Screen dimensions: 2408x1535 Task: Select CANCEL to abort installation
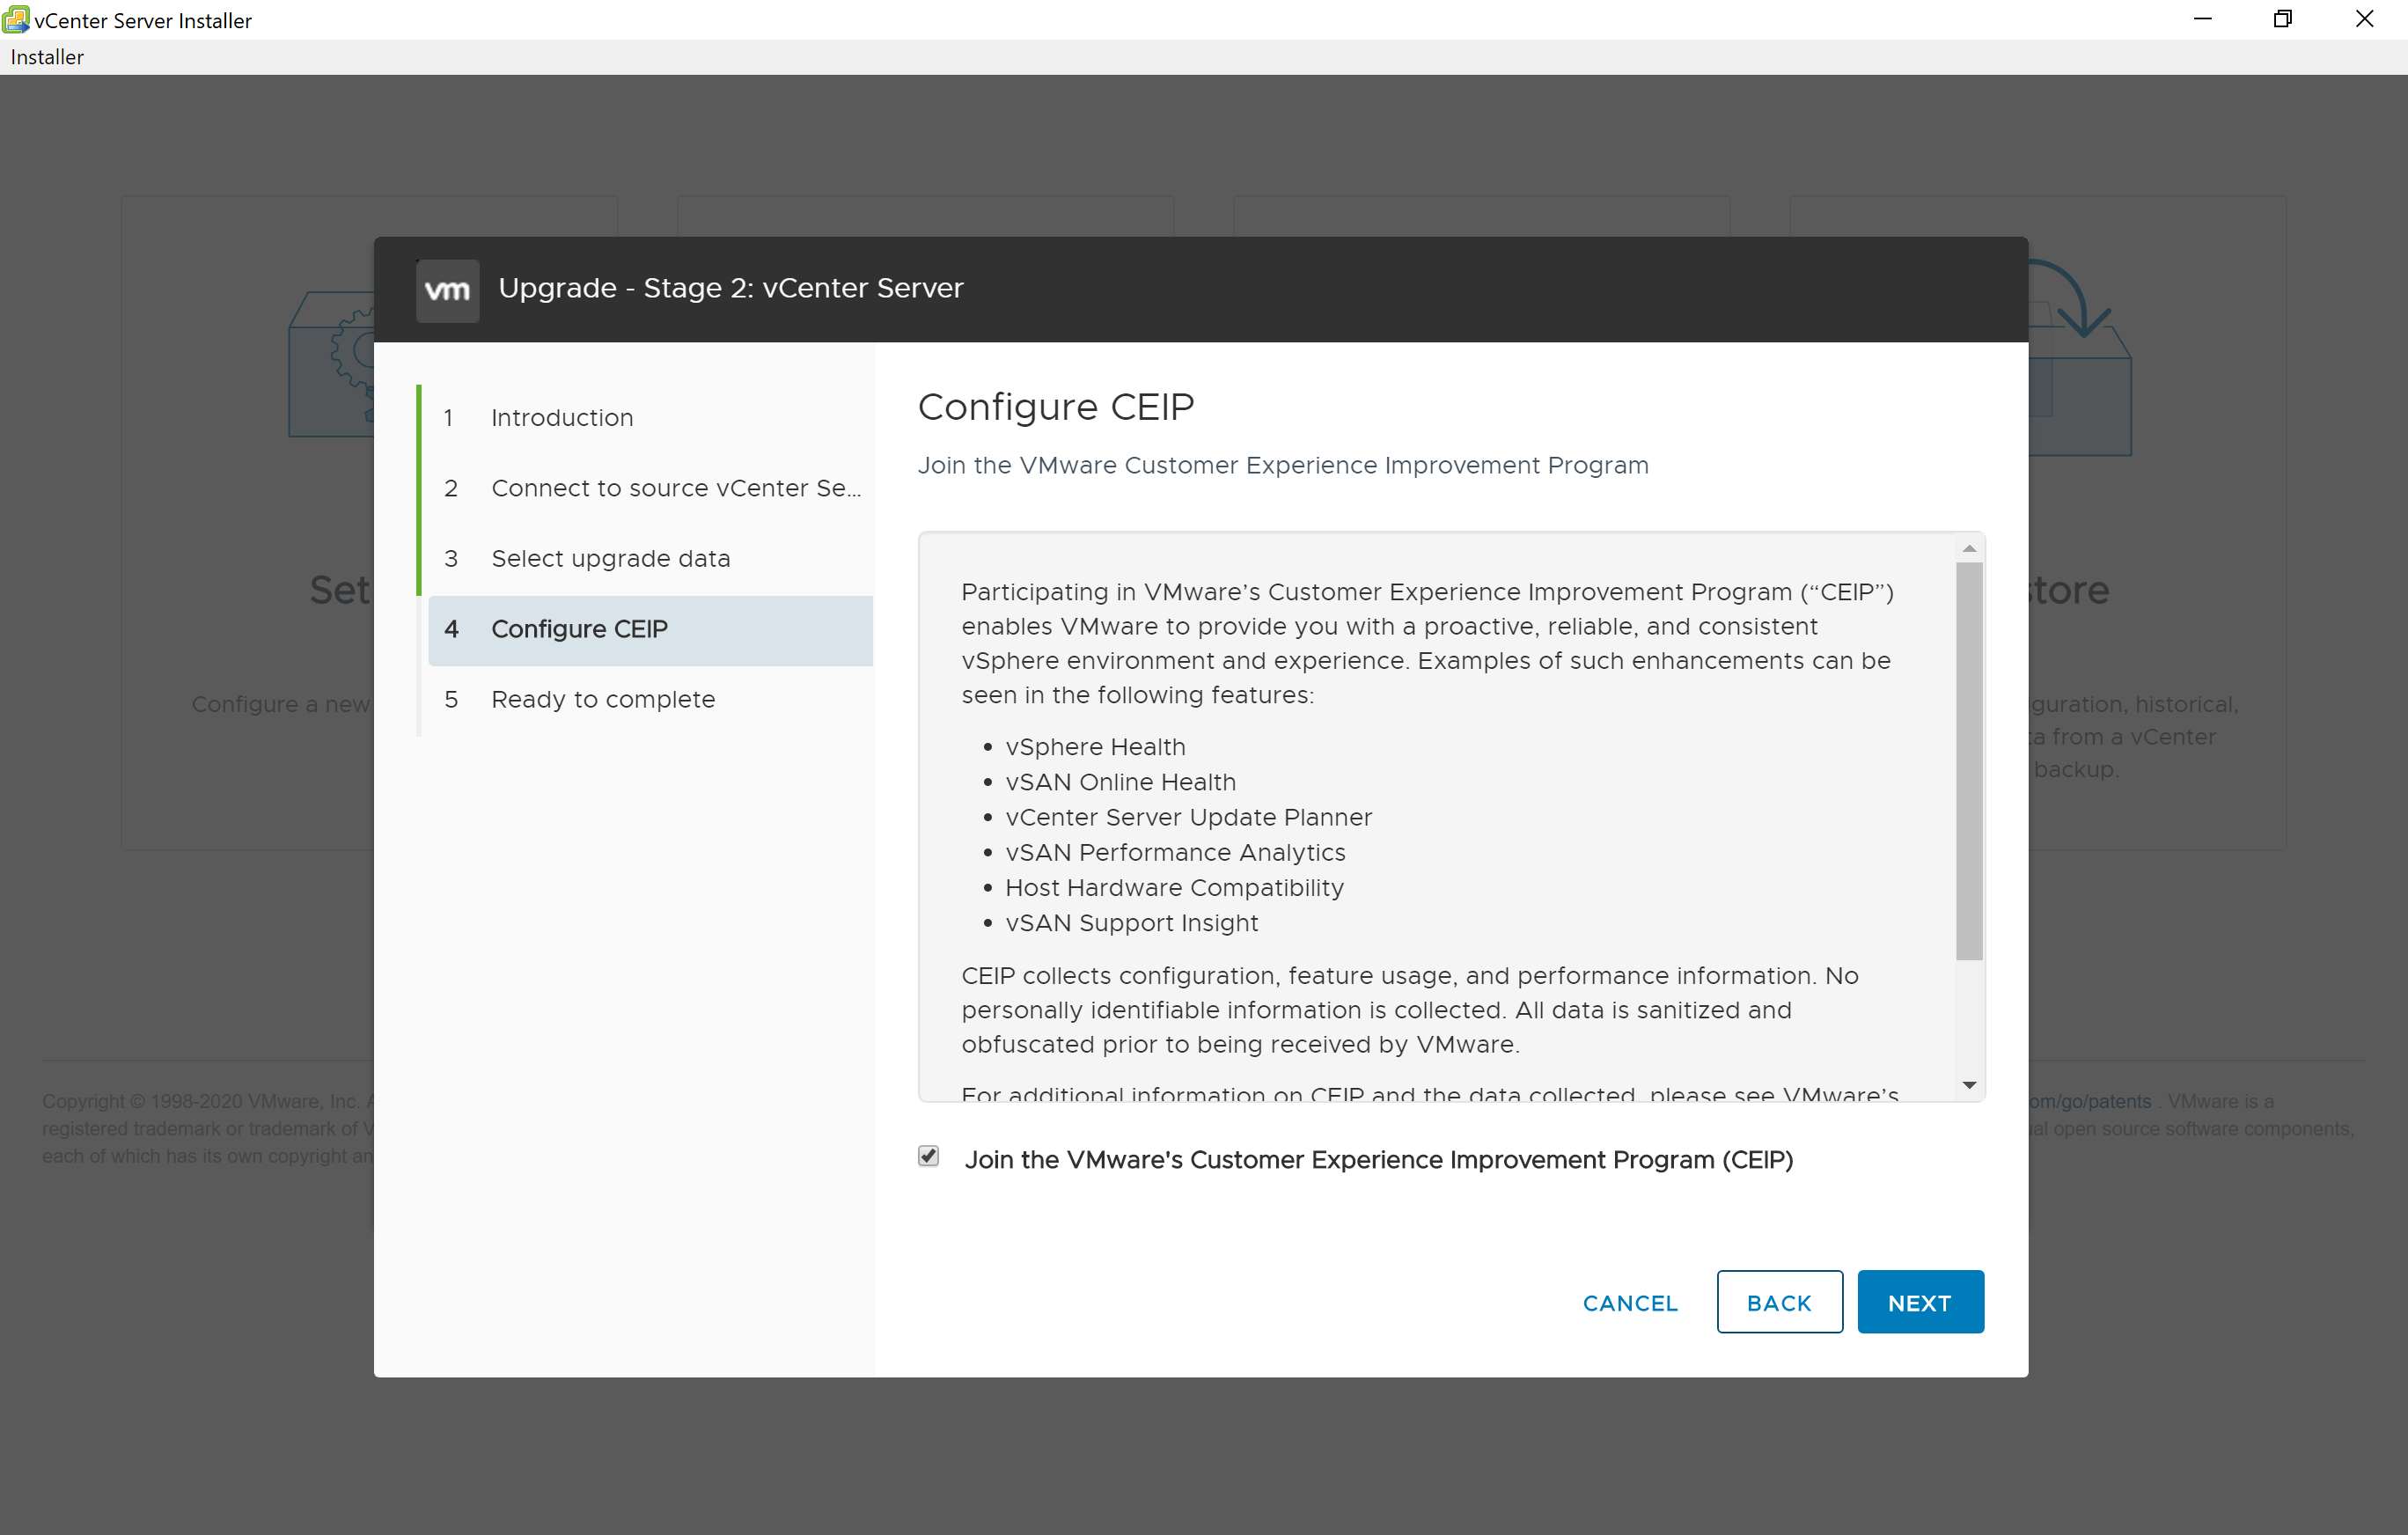pos(1629,1302)
